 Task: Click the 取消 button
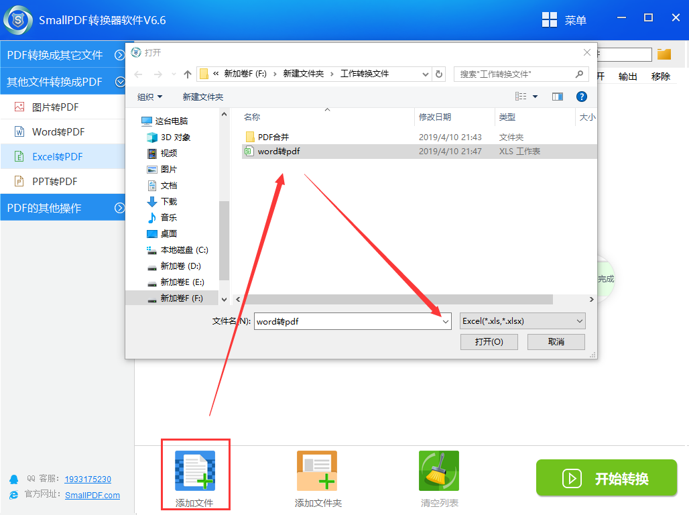pyautogui.click(x=556, y=342)
